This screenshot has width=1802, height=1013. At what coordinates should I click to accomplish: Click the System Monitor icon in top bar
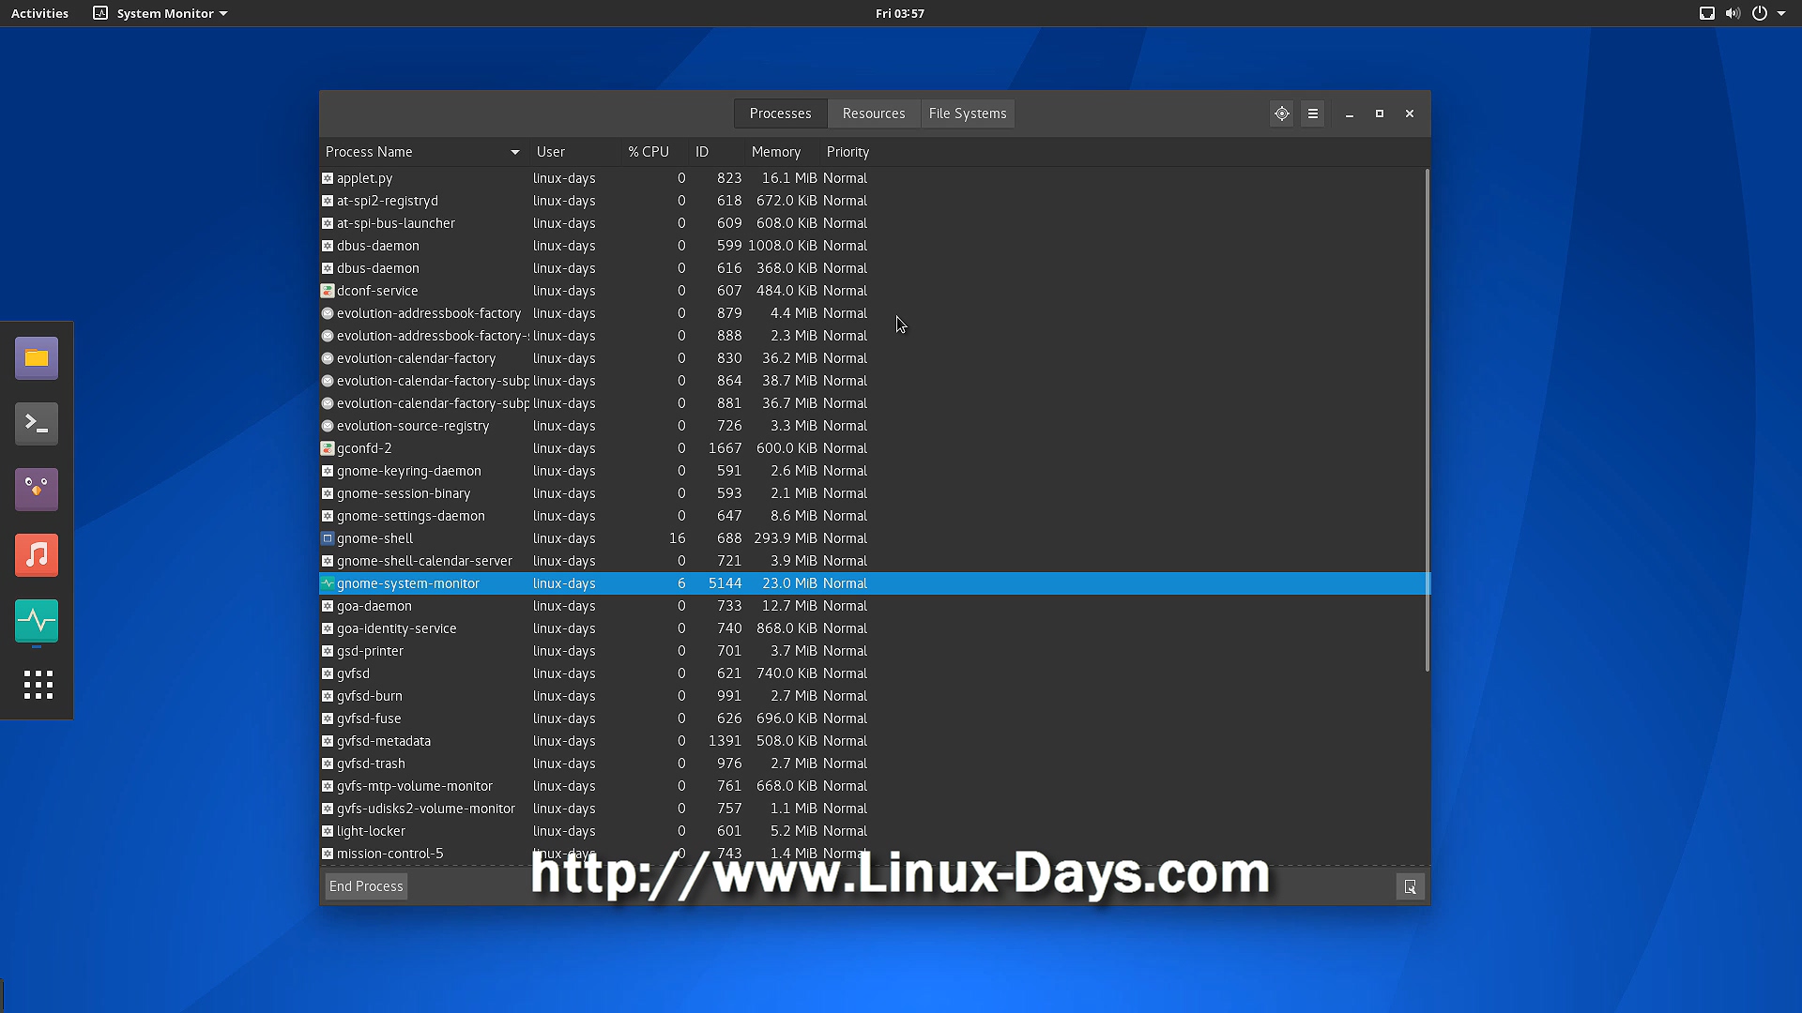pyautogui.click(x=100, y=13)
